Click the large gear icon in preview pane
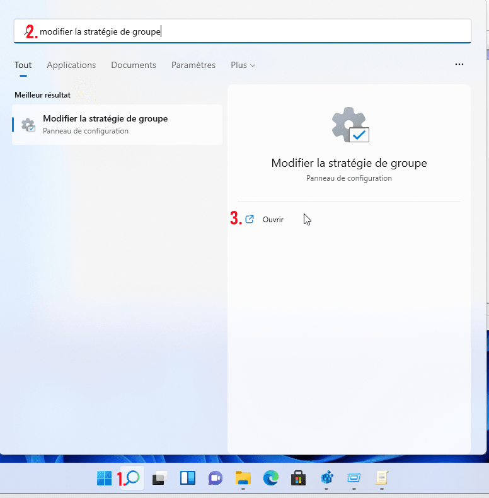Screen dimensions: 489x498 pos(350,125)
